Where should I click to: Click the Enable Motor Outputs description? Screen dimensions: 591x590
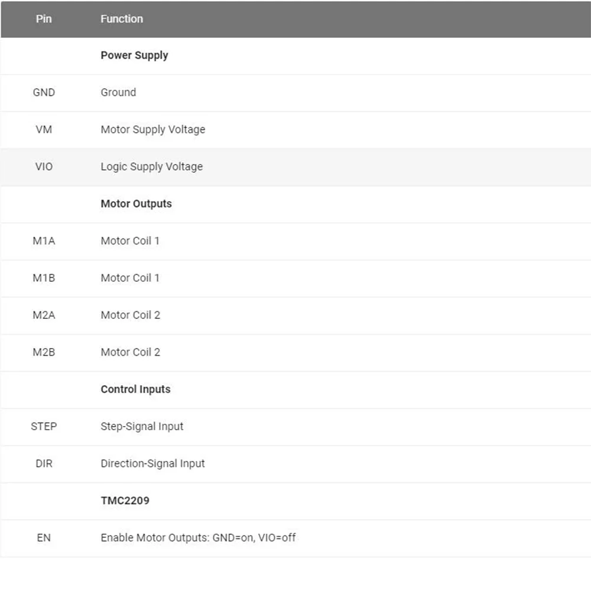[x=198, y=538]
